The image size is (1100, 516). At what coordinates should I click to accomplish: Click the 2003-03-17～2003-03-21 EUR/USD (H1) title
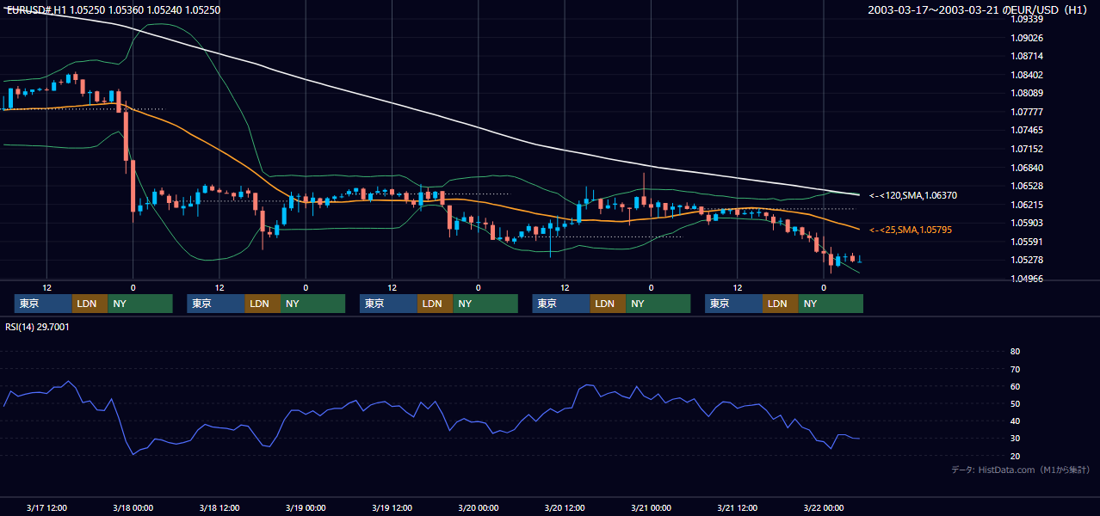point(979,10)
